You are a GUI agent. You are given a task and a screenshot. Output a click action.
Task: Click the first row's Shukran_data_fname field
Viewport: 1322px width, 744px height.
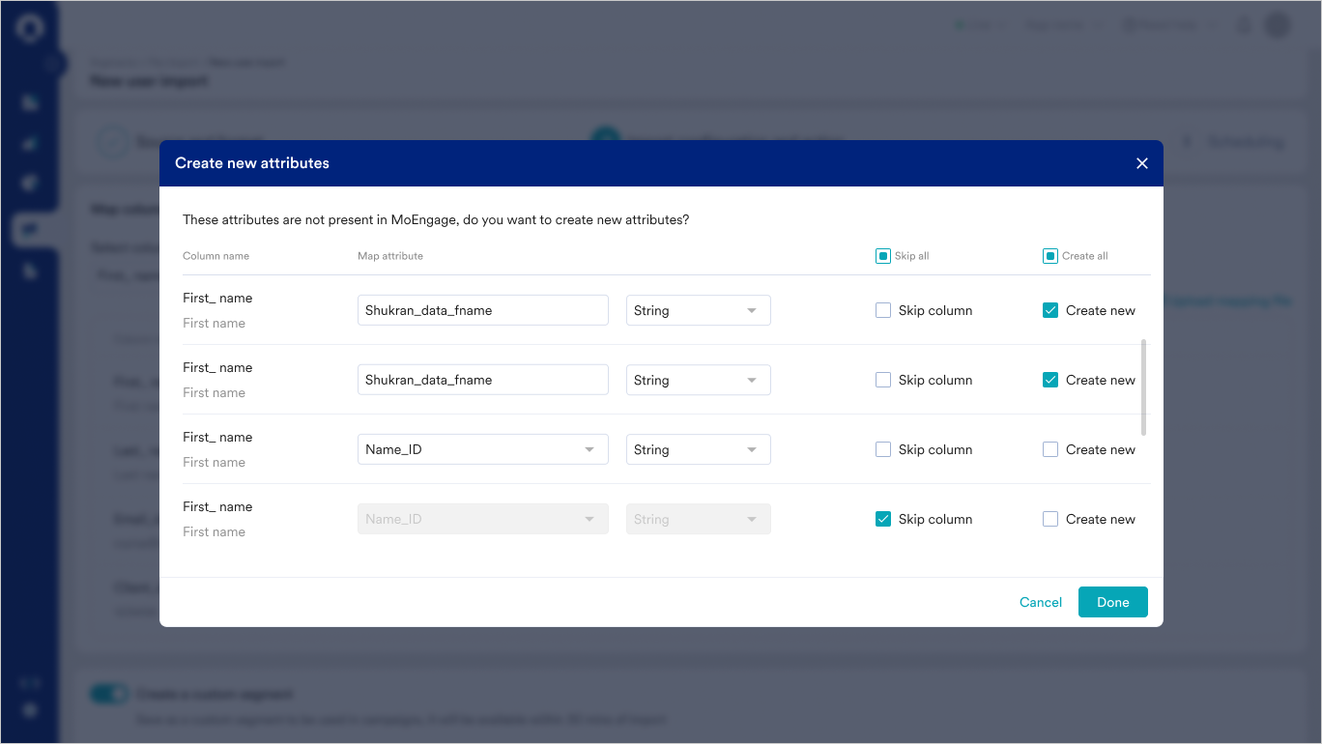[x=482, y=310]
